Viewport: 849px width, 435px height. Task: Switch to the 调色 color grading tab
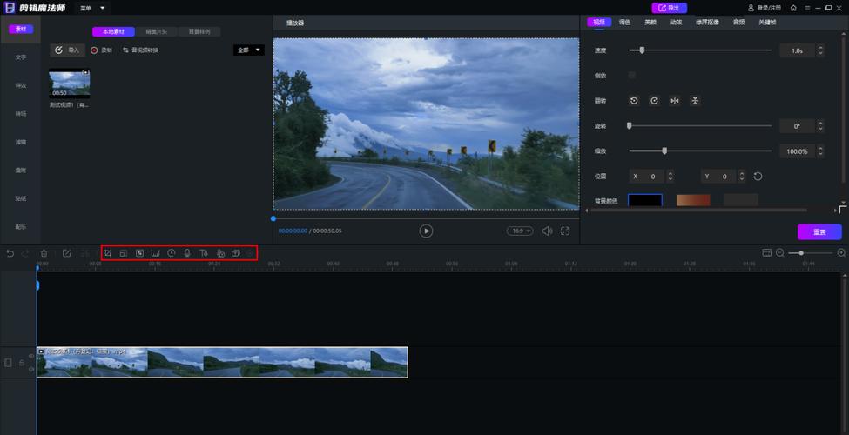(x=624, y=23)
